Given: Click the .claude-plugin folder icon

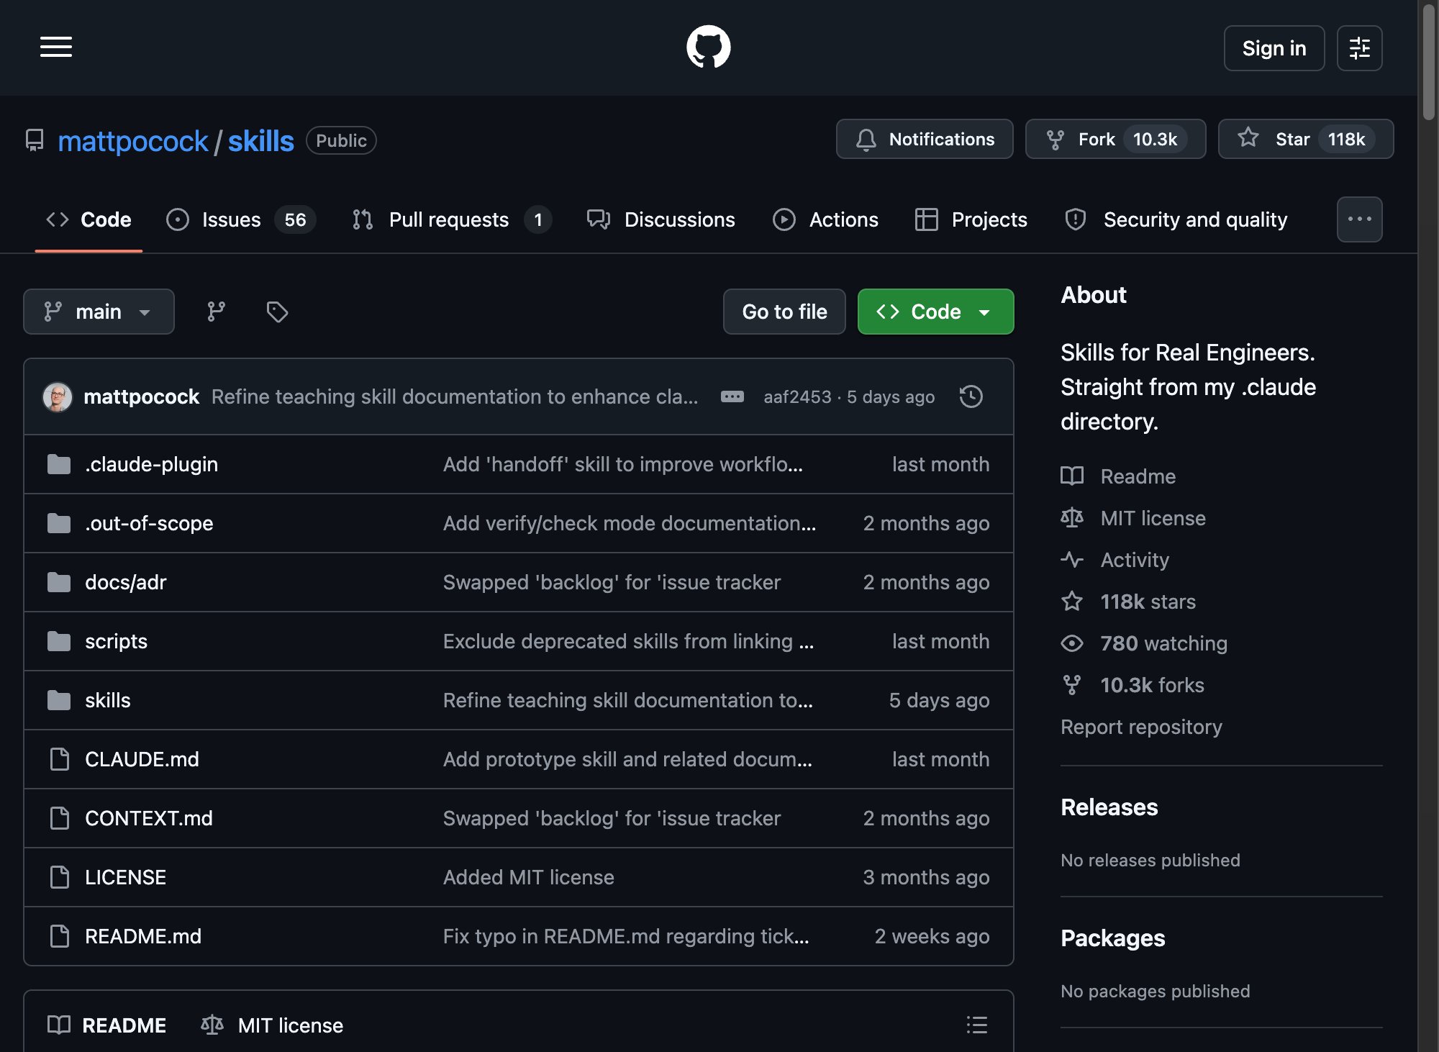Looking at the screenshot, I should coord(59,464).
